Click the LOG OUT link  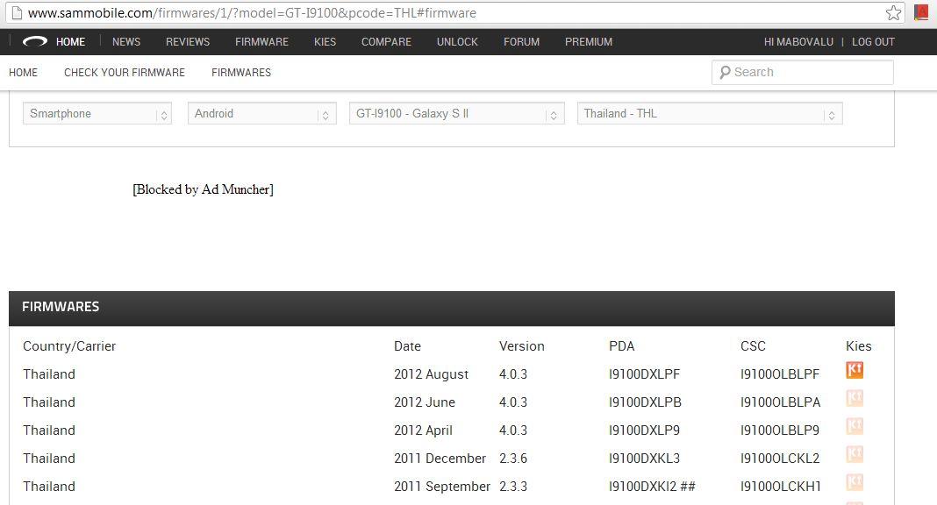873,42
